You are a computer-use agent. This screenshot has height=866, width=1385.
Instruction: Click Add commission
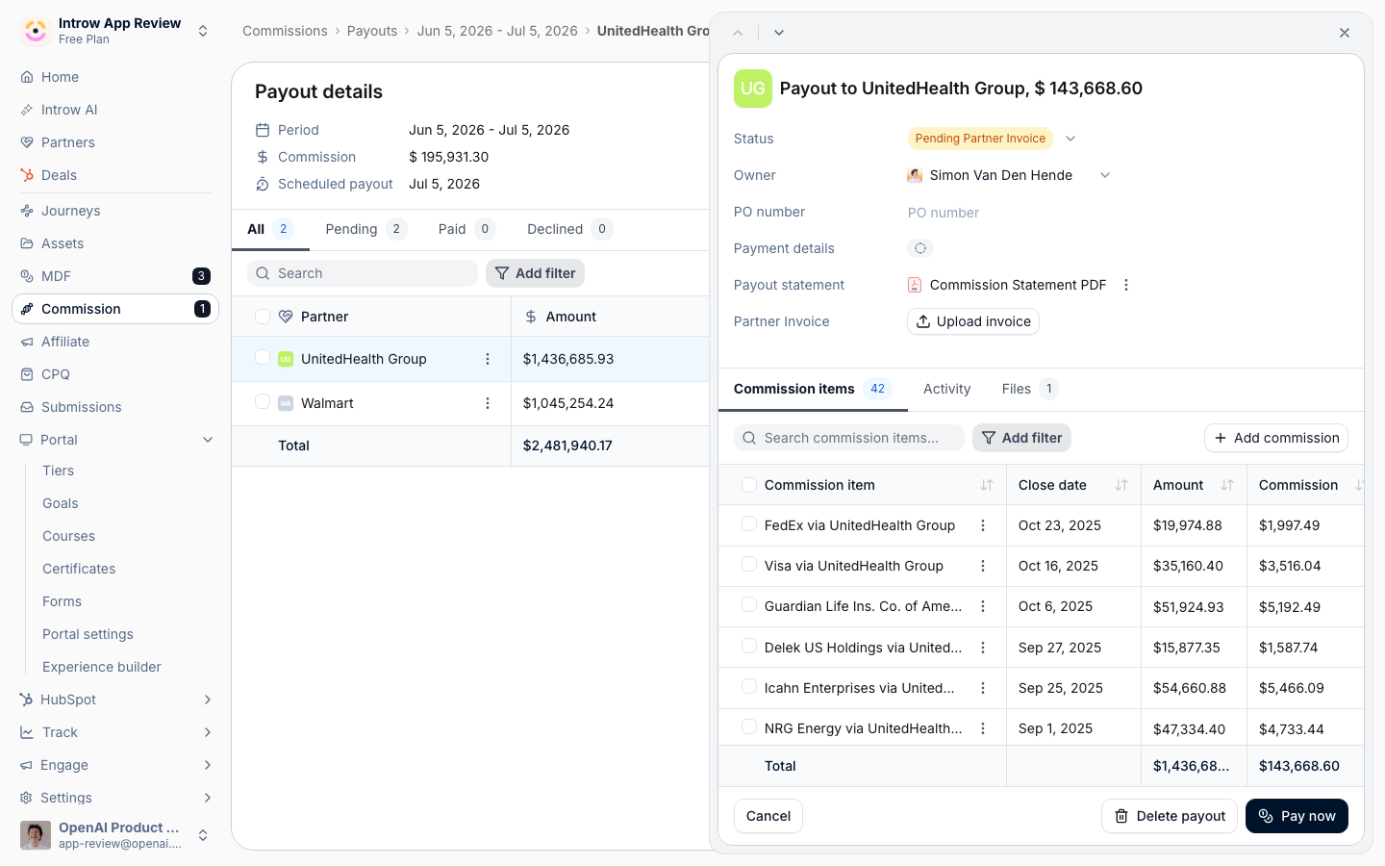pos(1276,438)
